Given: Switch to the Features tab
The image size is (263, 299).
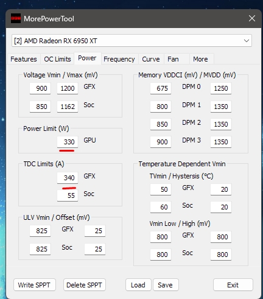Looking at the screenshot, I should tap(24, 59).
